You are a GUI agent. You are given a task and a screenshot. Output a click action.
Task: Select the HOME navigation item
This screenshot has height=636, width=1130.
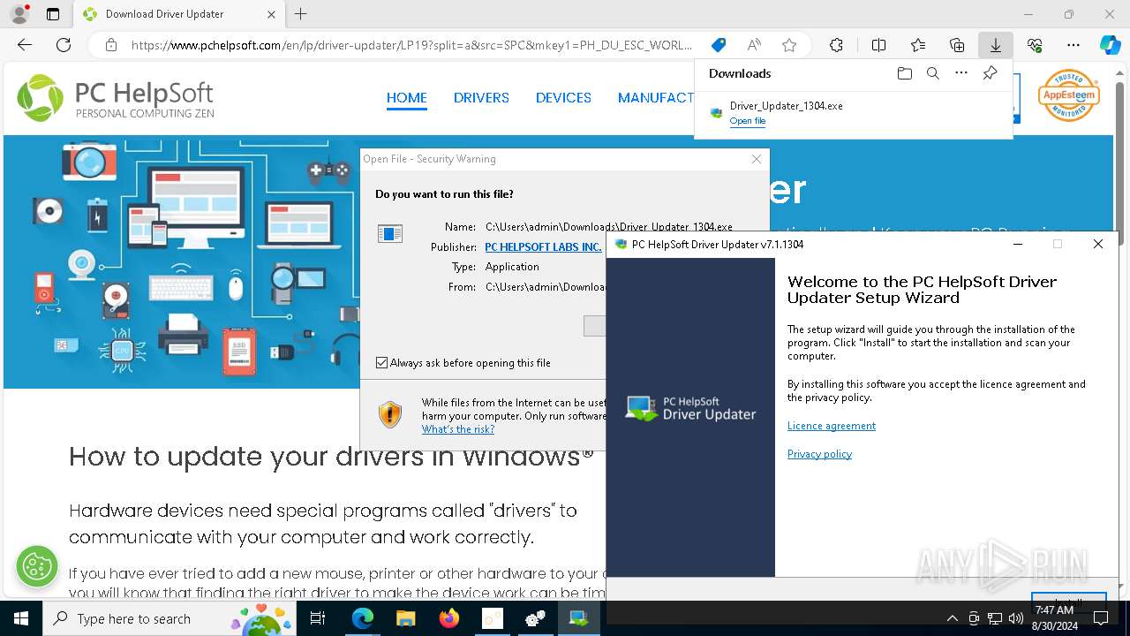coord(407,97)
